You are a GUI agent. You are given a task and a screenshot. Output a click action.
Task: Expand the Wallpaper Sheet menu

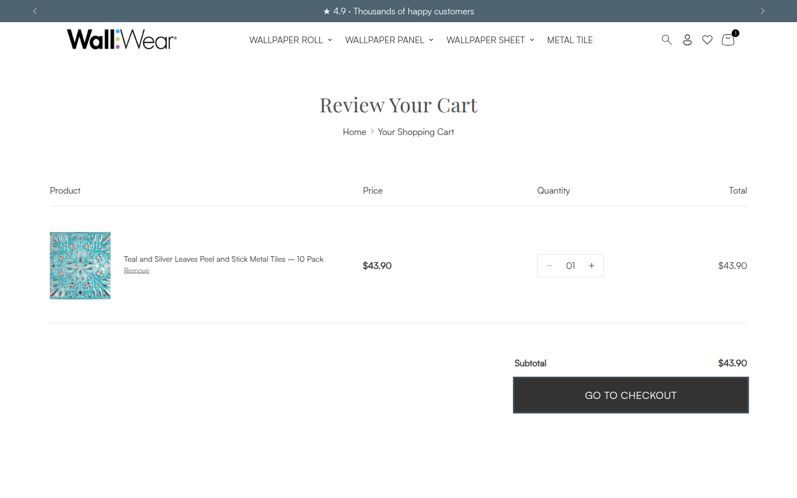[490, 40]
